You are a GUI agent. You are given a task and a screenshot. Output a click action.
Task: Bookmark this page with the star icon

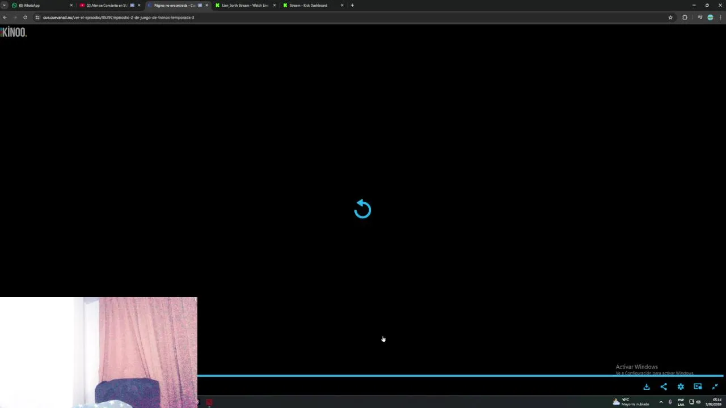[670, 18]
